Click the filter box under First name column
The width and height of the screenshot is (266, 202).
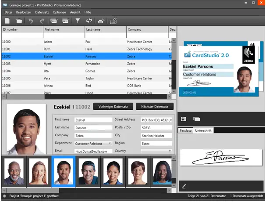coord(64,36)
